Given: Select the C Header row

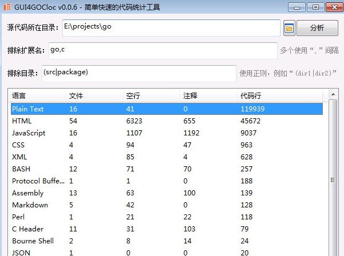Looking at the screenshot, I should pos(167,229).
